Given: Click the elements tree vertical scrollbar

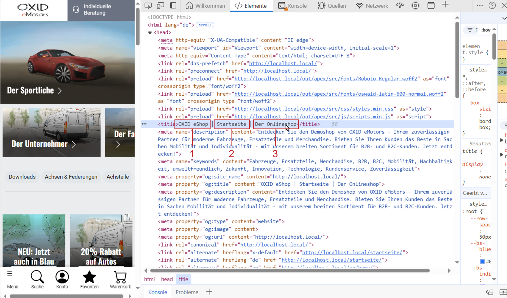Looking at the screenshot, I should click(x=457, y=60).
